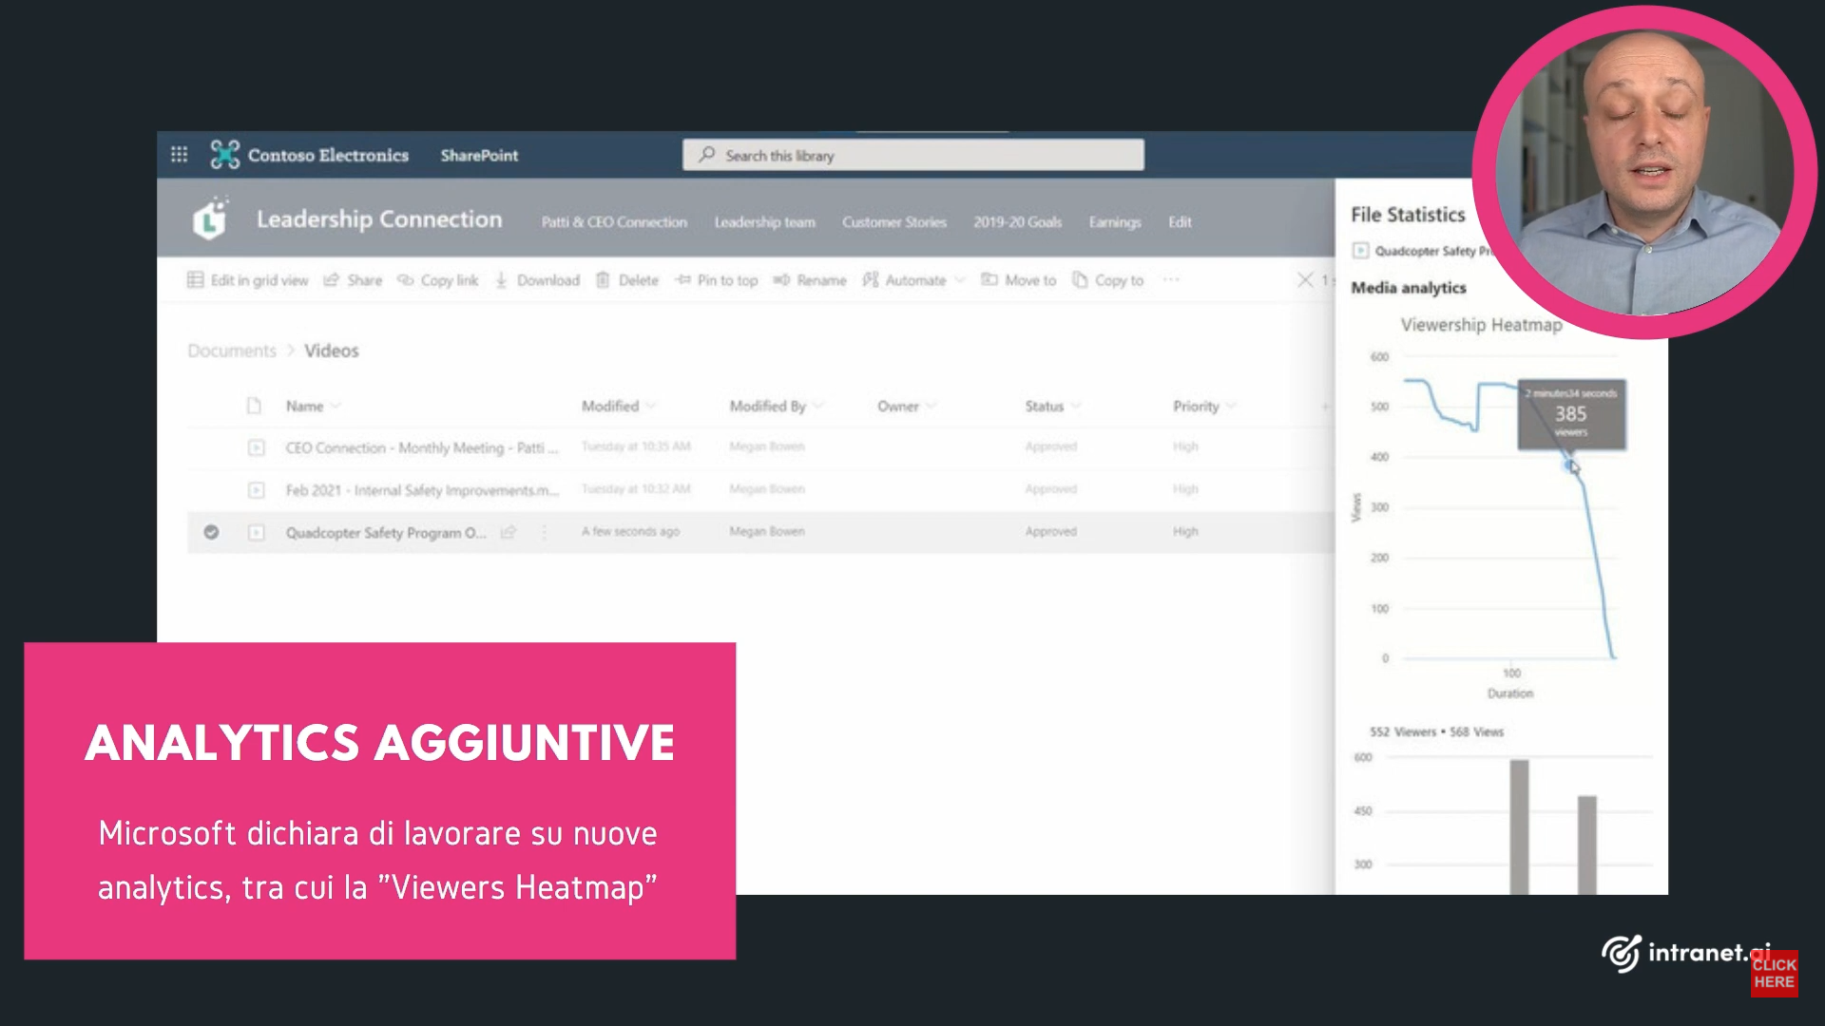Click the Contoso Electronics drone logo
The width and height of the screenshot is (1825, 1026).
(225, 155)
